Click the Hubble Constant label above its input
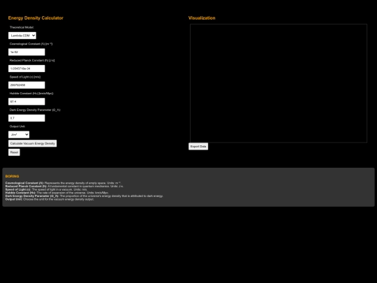This screenshot has width=377, height=283. pyautogui.click(x=31, y=94)
